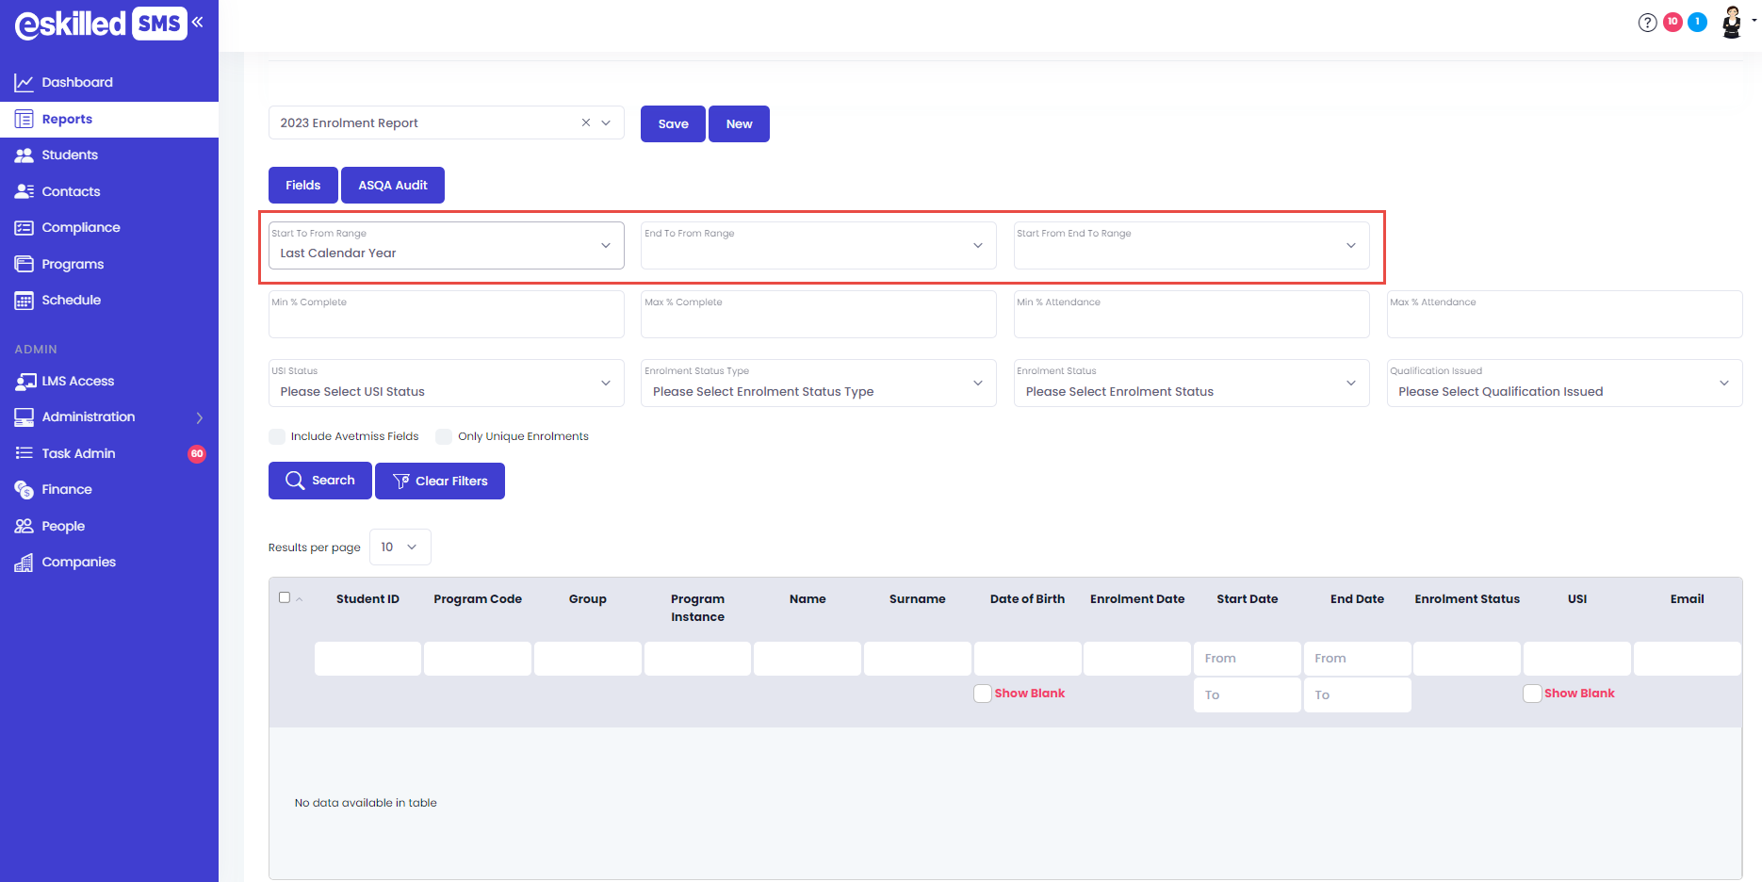The width and height of the screenshot is (1762, 882).
Task: Enable the Include Avetmiss Fields checkbox
Action: tap(277, 436)
